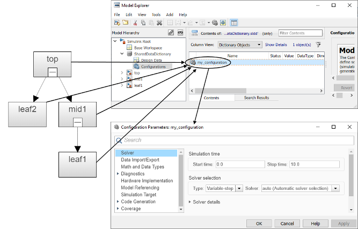The height and width of the screenshot is (229, 358).
Task: Click the contents list horizontal scrollbar thumb
Action: [221, 91]
